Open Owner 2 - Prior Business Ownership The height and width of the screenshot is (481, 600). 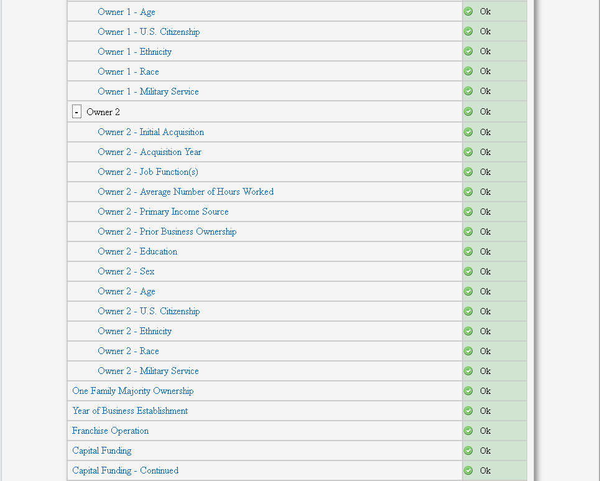click(x=167, y=231)
